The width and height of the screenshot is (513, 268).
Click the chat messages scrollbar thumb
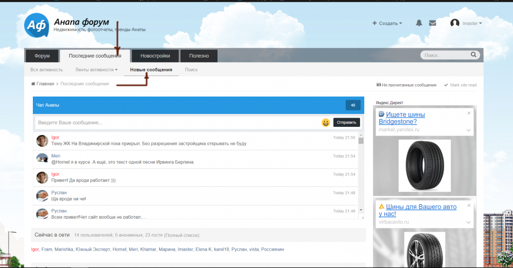[361, 141]
